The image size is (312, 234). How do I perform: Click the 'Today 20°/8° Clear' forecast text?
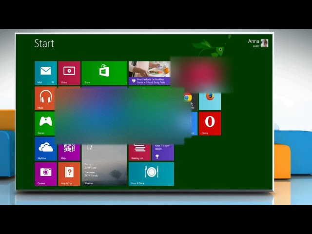tap(90, 166)
